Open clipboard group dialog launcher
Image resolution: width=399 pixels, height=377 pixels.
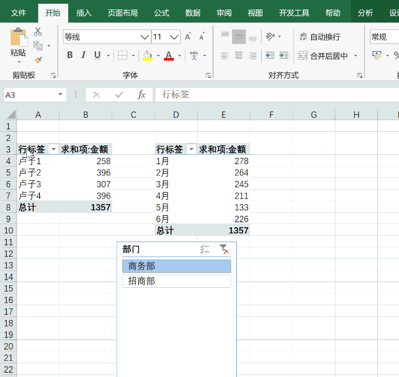(x=53, y=76)
